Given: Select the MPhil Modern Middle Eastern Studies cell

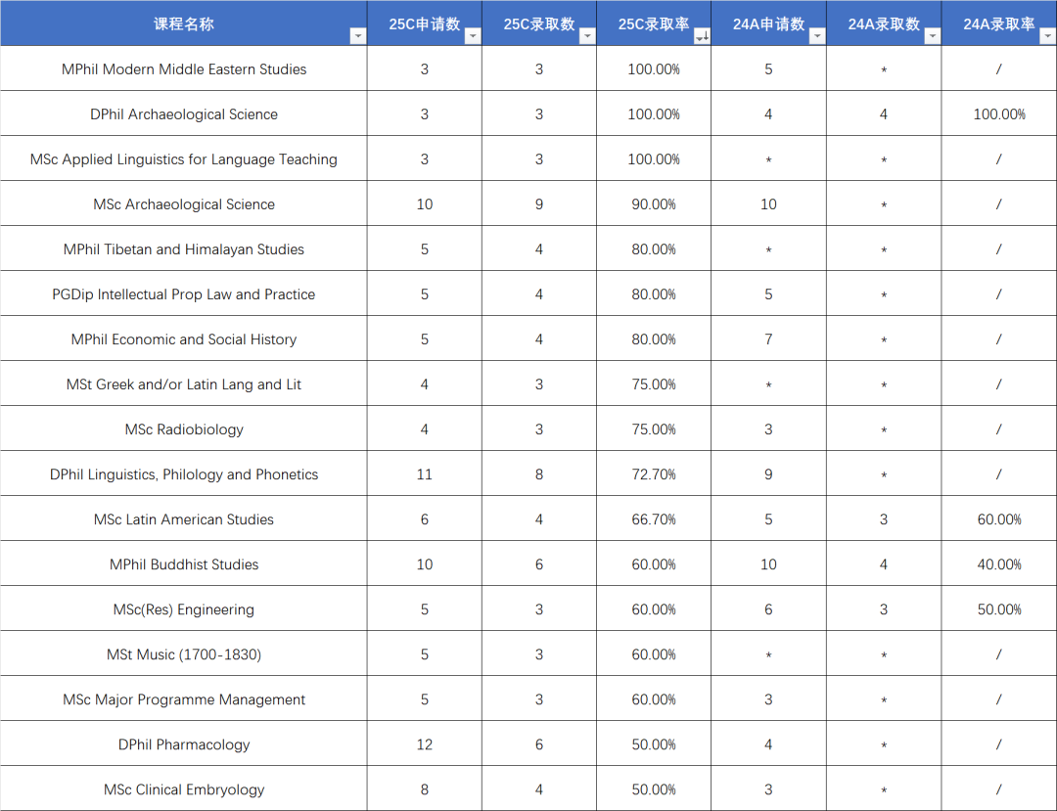Looking at the screenshot, I should 184,69.
